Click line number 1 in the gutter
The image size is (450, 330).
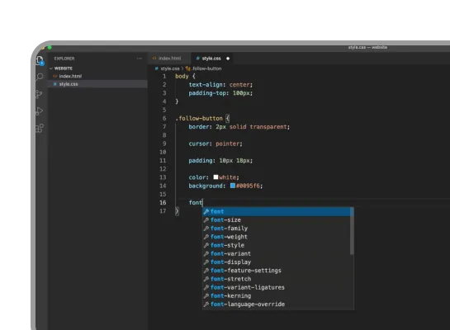[x=164, y=76]
